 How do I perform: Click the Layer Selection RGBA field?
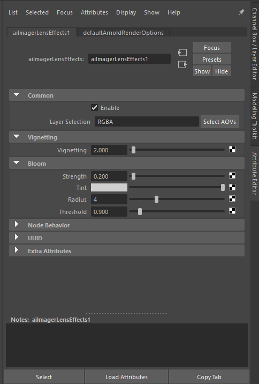click(x=147, y=121)
